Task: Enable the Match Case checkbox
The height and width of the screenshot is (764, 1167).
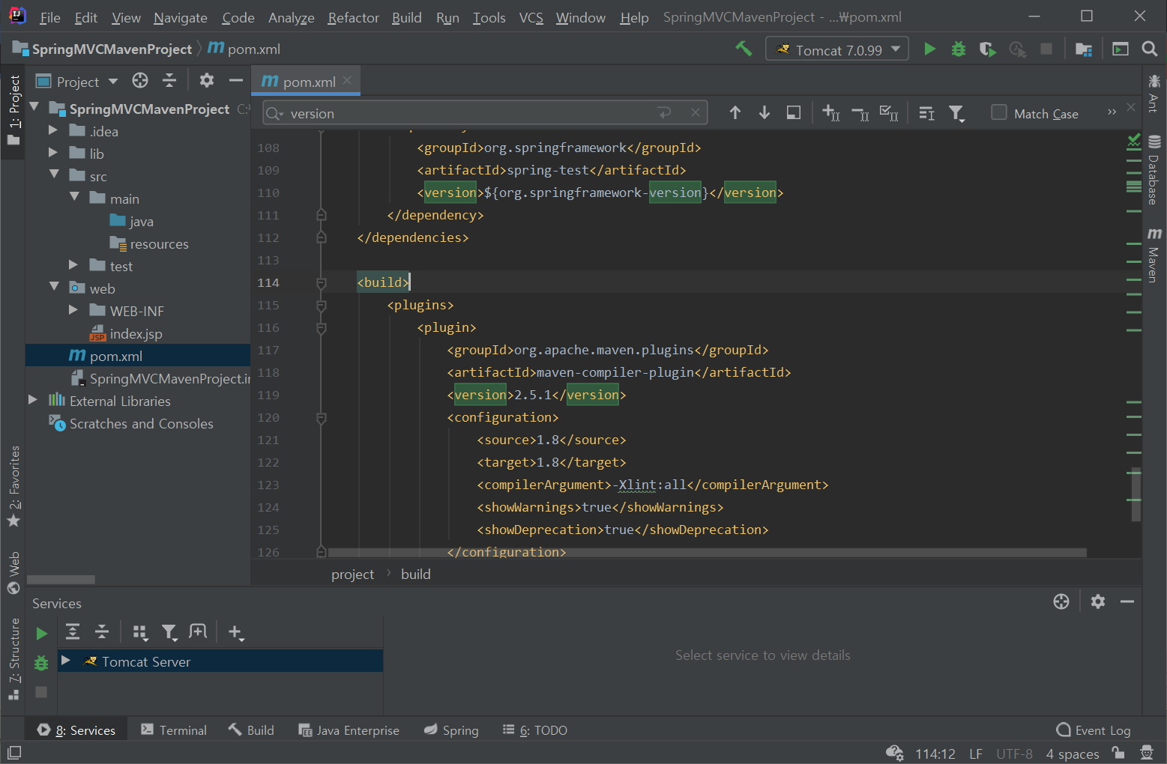Action: pyautogui.click(x=998, y=113)
